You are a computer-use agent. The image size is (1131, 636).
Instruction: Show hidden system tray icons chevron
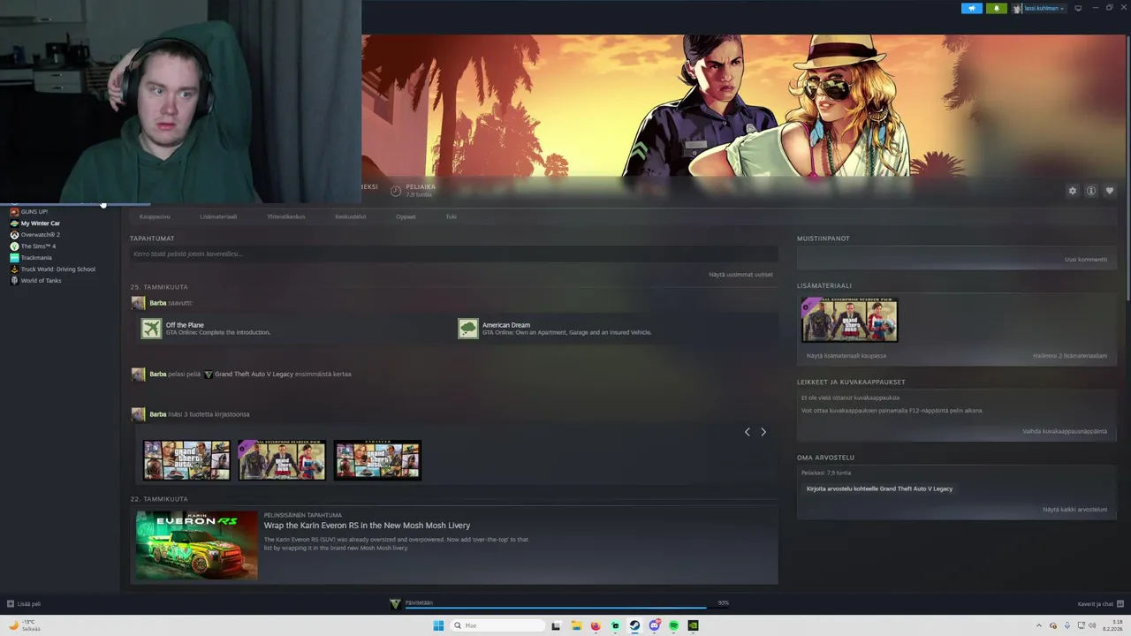(1039, 625)
